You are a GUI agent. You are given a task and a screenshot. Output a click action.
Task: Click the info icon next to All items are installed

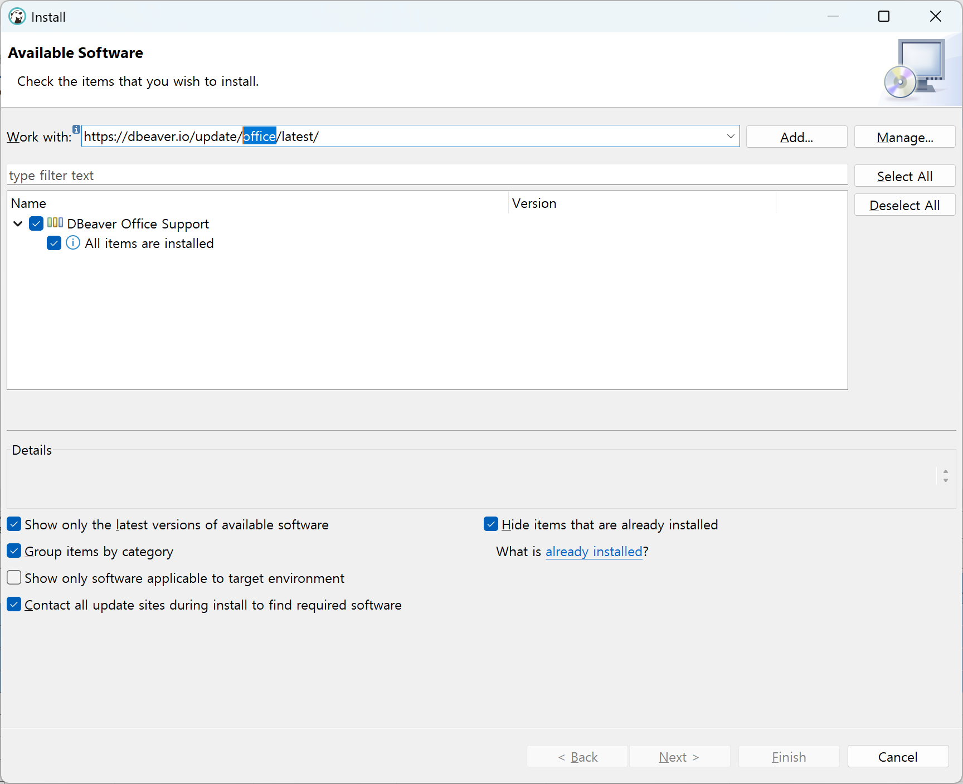tap(73, 243)
